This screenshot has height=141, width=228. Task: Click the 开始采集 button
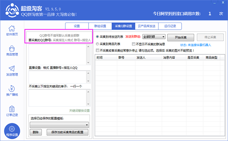click(180, 38)
